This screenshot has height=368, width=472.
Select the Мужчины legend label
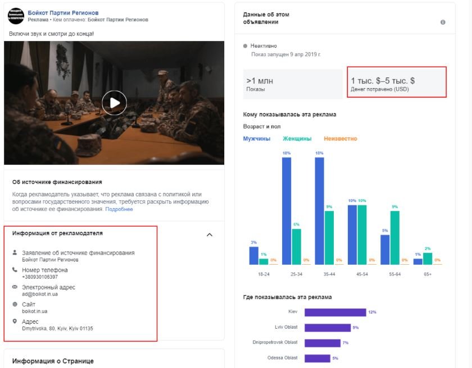256,139
